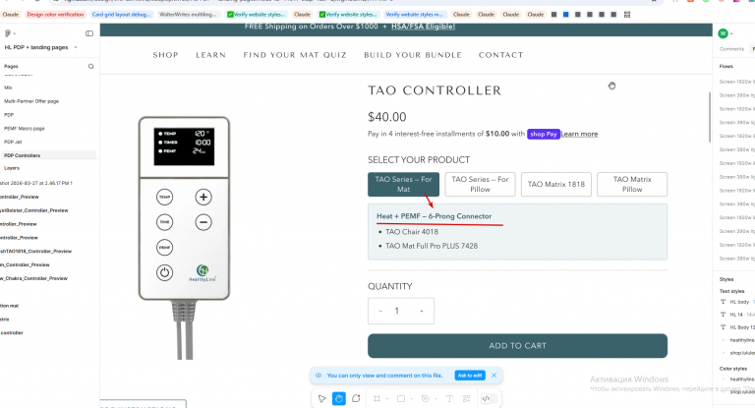This screenshot has height=408, width=755.
Task: Open the dropdown arrow next to the Figma logo
Action: click(x=15, y=33)
